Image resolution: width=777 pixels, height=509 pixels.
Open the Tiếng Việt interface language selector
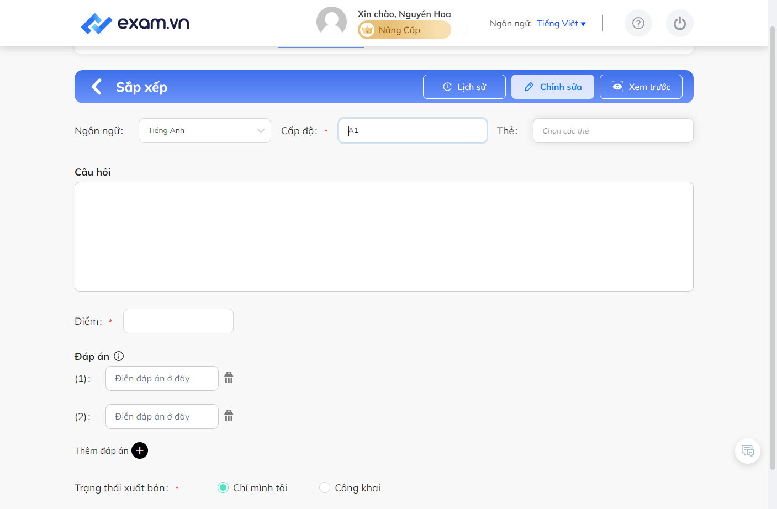click(561, 23)
